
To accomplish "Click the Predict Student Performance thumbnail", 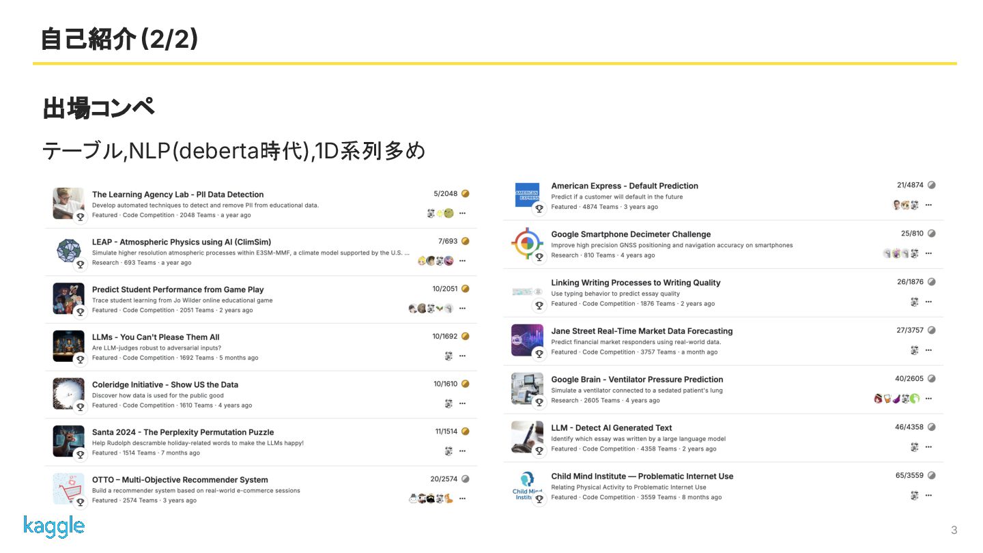I will click(x=68, y=298).
